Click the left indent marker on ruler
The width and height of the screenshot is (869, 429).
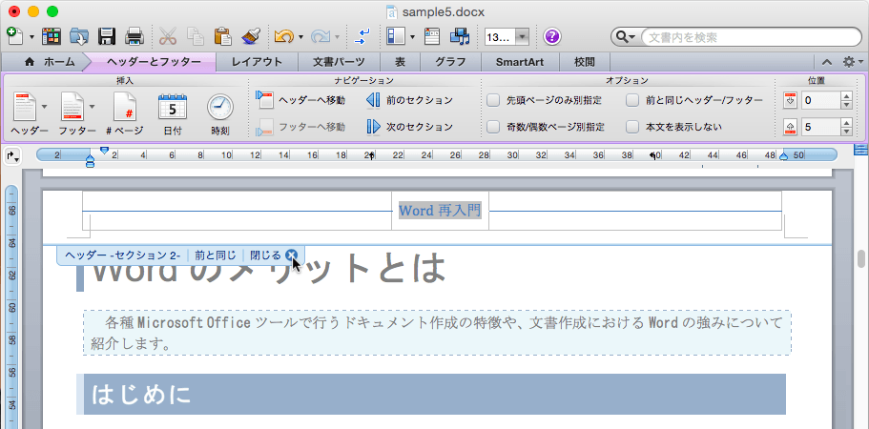click(91, 162)
